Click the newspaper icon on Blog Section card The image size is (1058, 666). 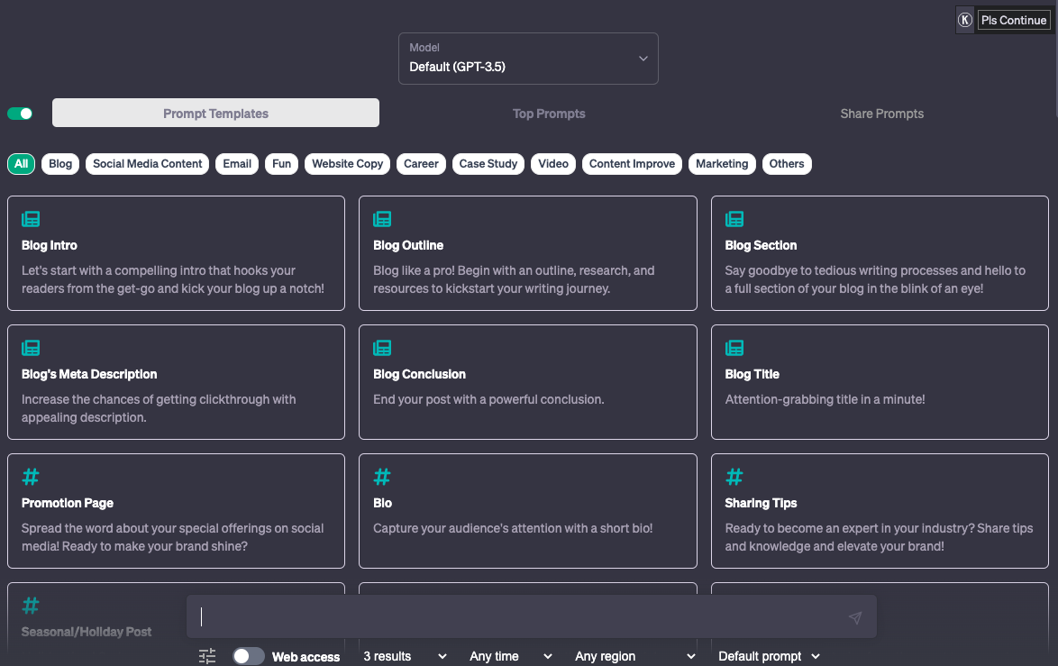point(734,219)
